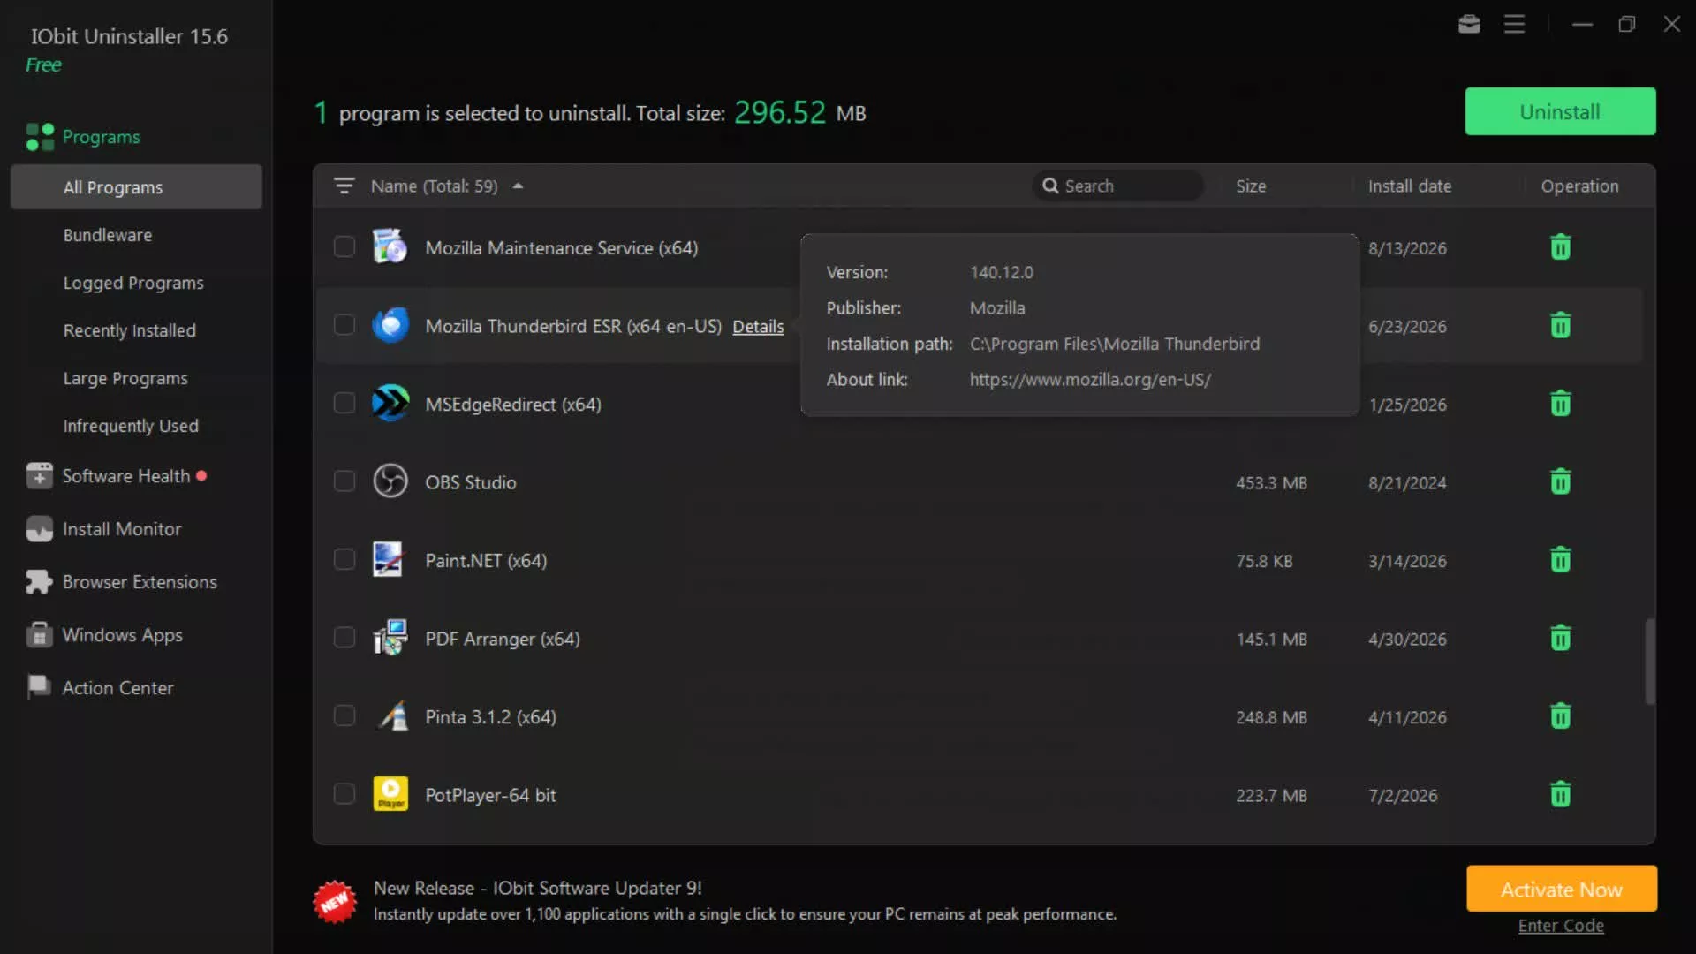Show Large Programs list
Screen dimensions: 1696x954
[x=125, y=378]
